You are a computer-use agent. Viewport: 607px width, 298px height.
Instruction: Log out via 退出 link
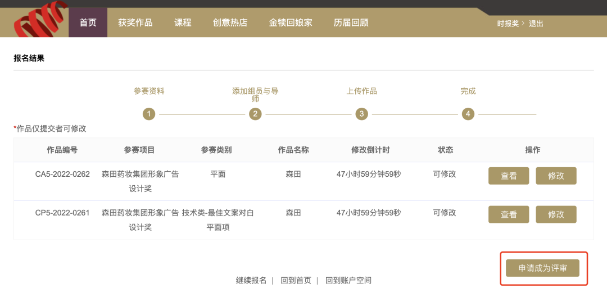pos(536,24)
